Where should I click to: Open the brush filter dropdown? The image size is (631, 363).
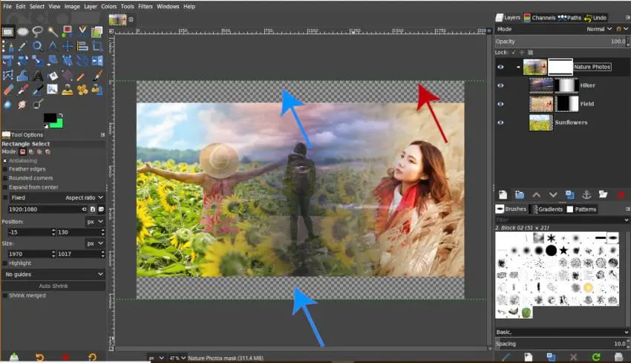[x=626, y=220]
